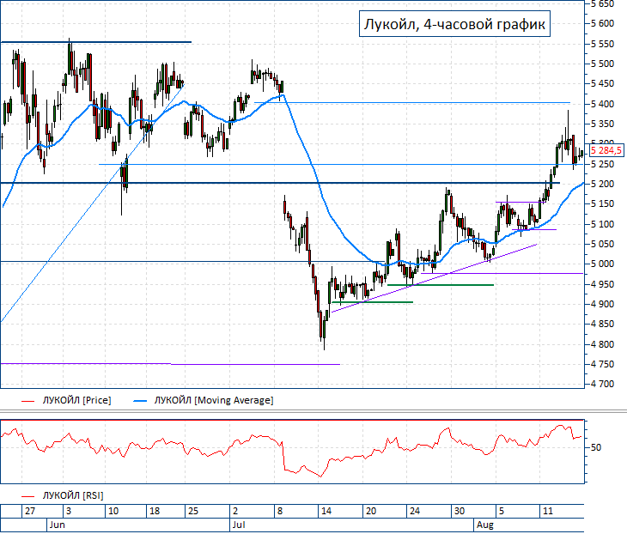Click the date label 18 on time axis
Screen dimensions: 627x534
point(155,511)
